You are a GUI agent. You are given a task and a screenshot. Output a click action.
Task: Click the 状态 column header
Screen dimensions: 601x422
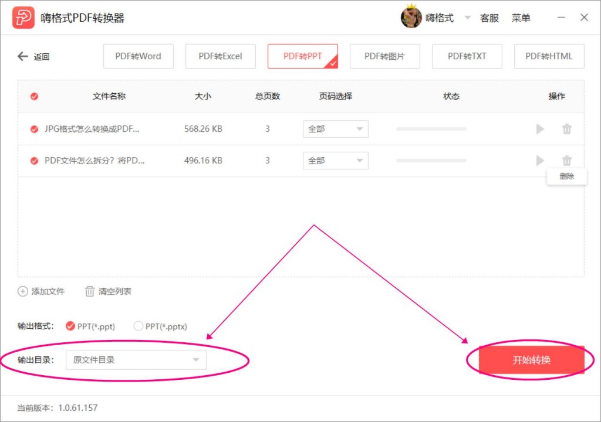(x=451, y=96)
